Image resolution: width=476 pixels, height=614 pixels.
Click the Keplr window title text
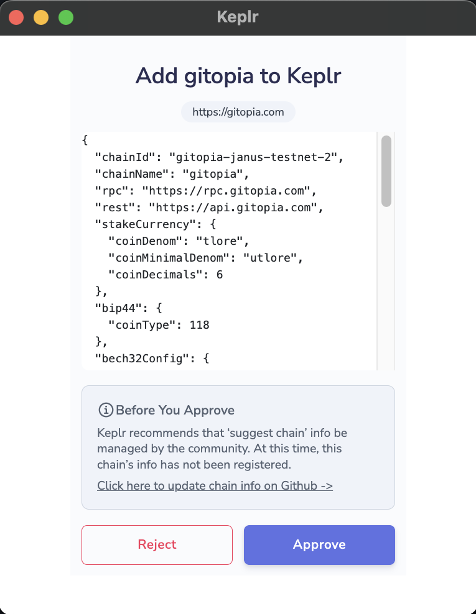click(x=238, y=17)
